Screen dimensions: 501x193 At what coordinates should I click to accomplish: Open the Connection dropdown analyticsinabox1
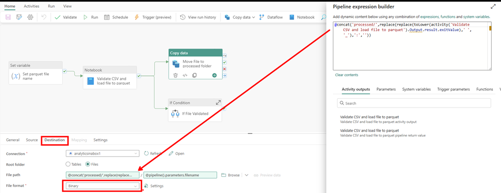click(102, 154)
